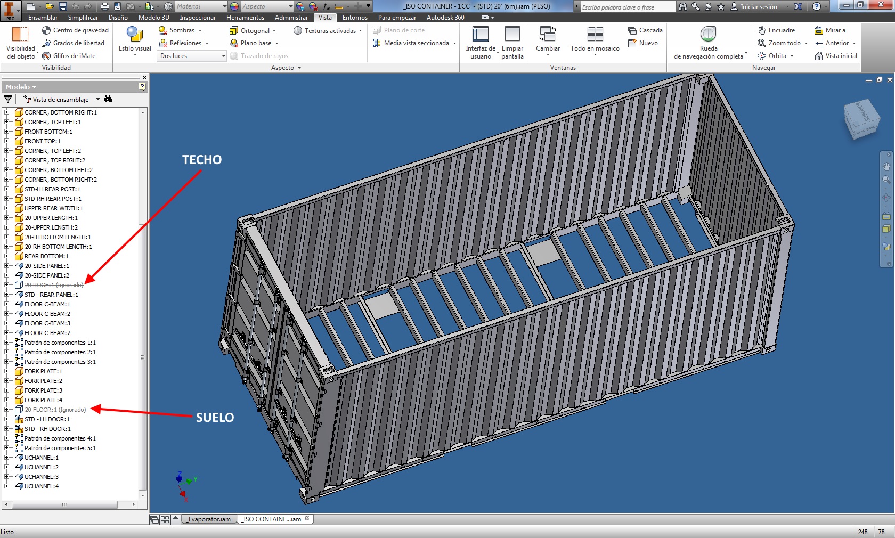
Task: Open Vista de ensamblaje dropdown arrow
Action: click(97, 99)
